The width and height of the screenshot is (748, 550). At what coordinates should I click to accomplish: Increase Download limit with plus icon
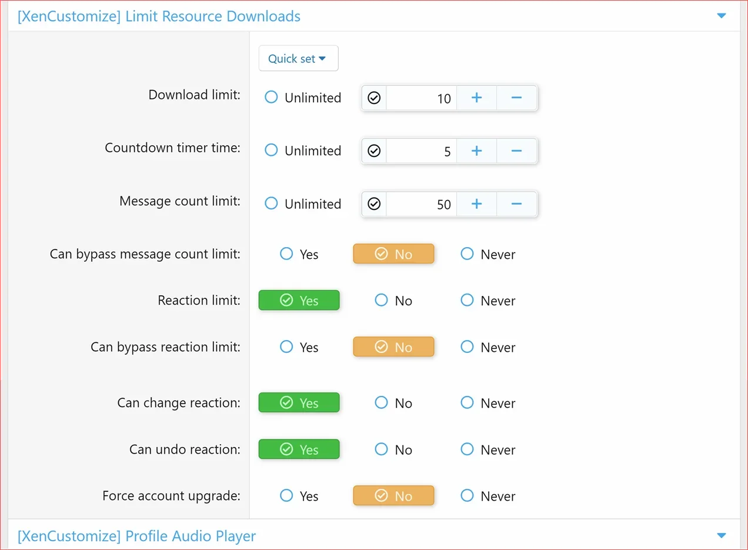click(476, 98)
